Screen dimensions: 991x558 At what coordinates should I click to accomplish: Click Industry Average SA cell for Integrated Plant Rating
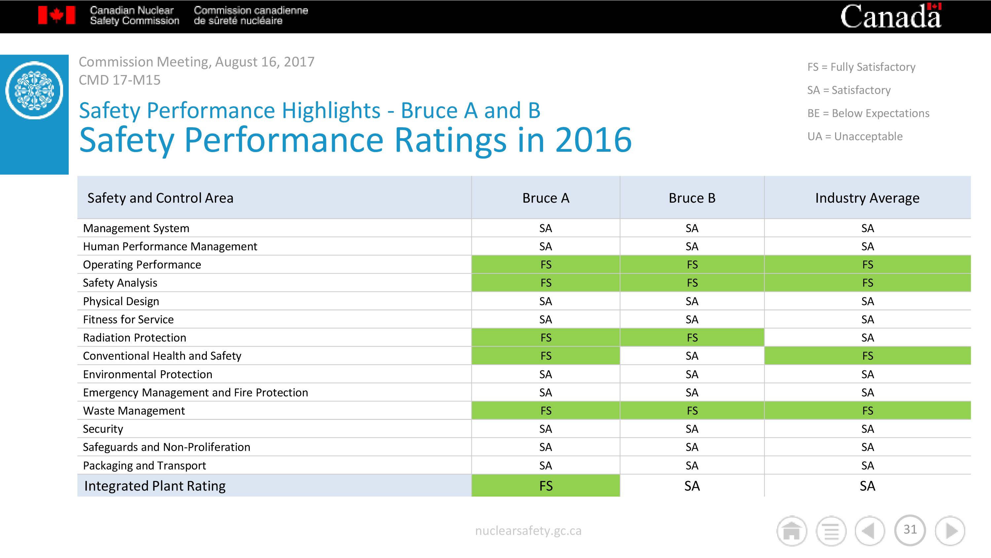pos(867,486)
